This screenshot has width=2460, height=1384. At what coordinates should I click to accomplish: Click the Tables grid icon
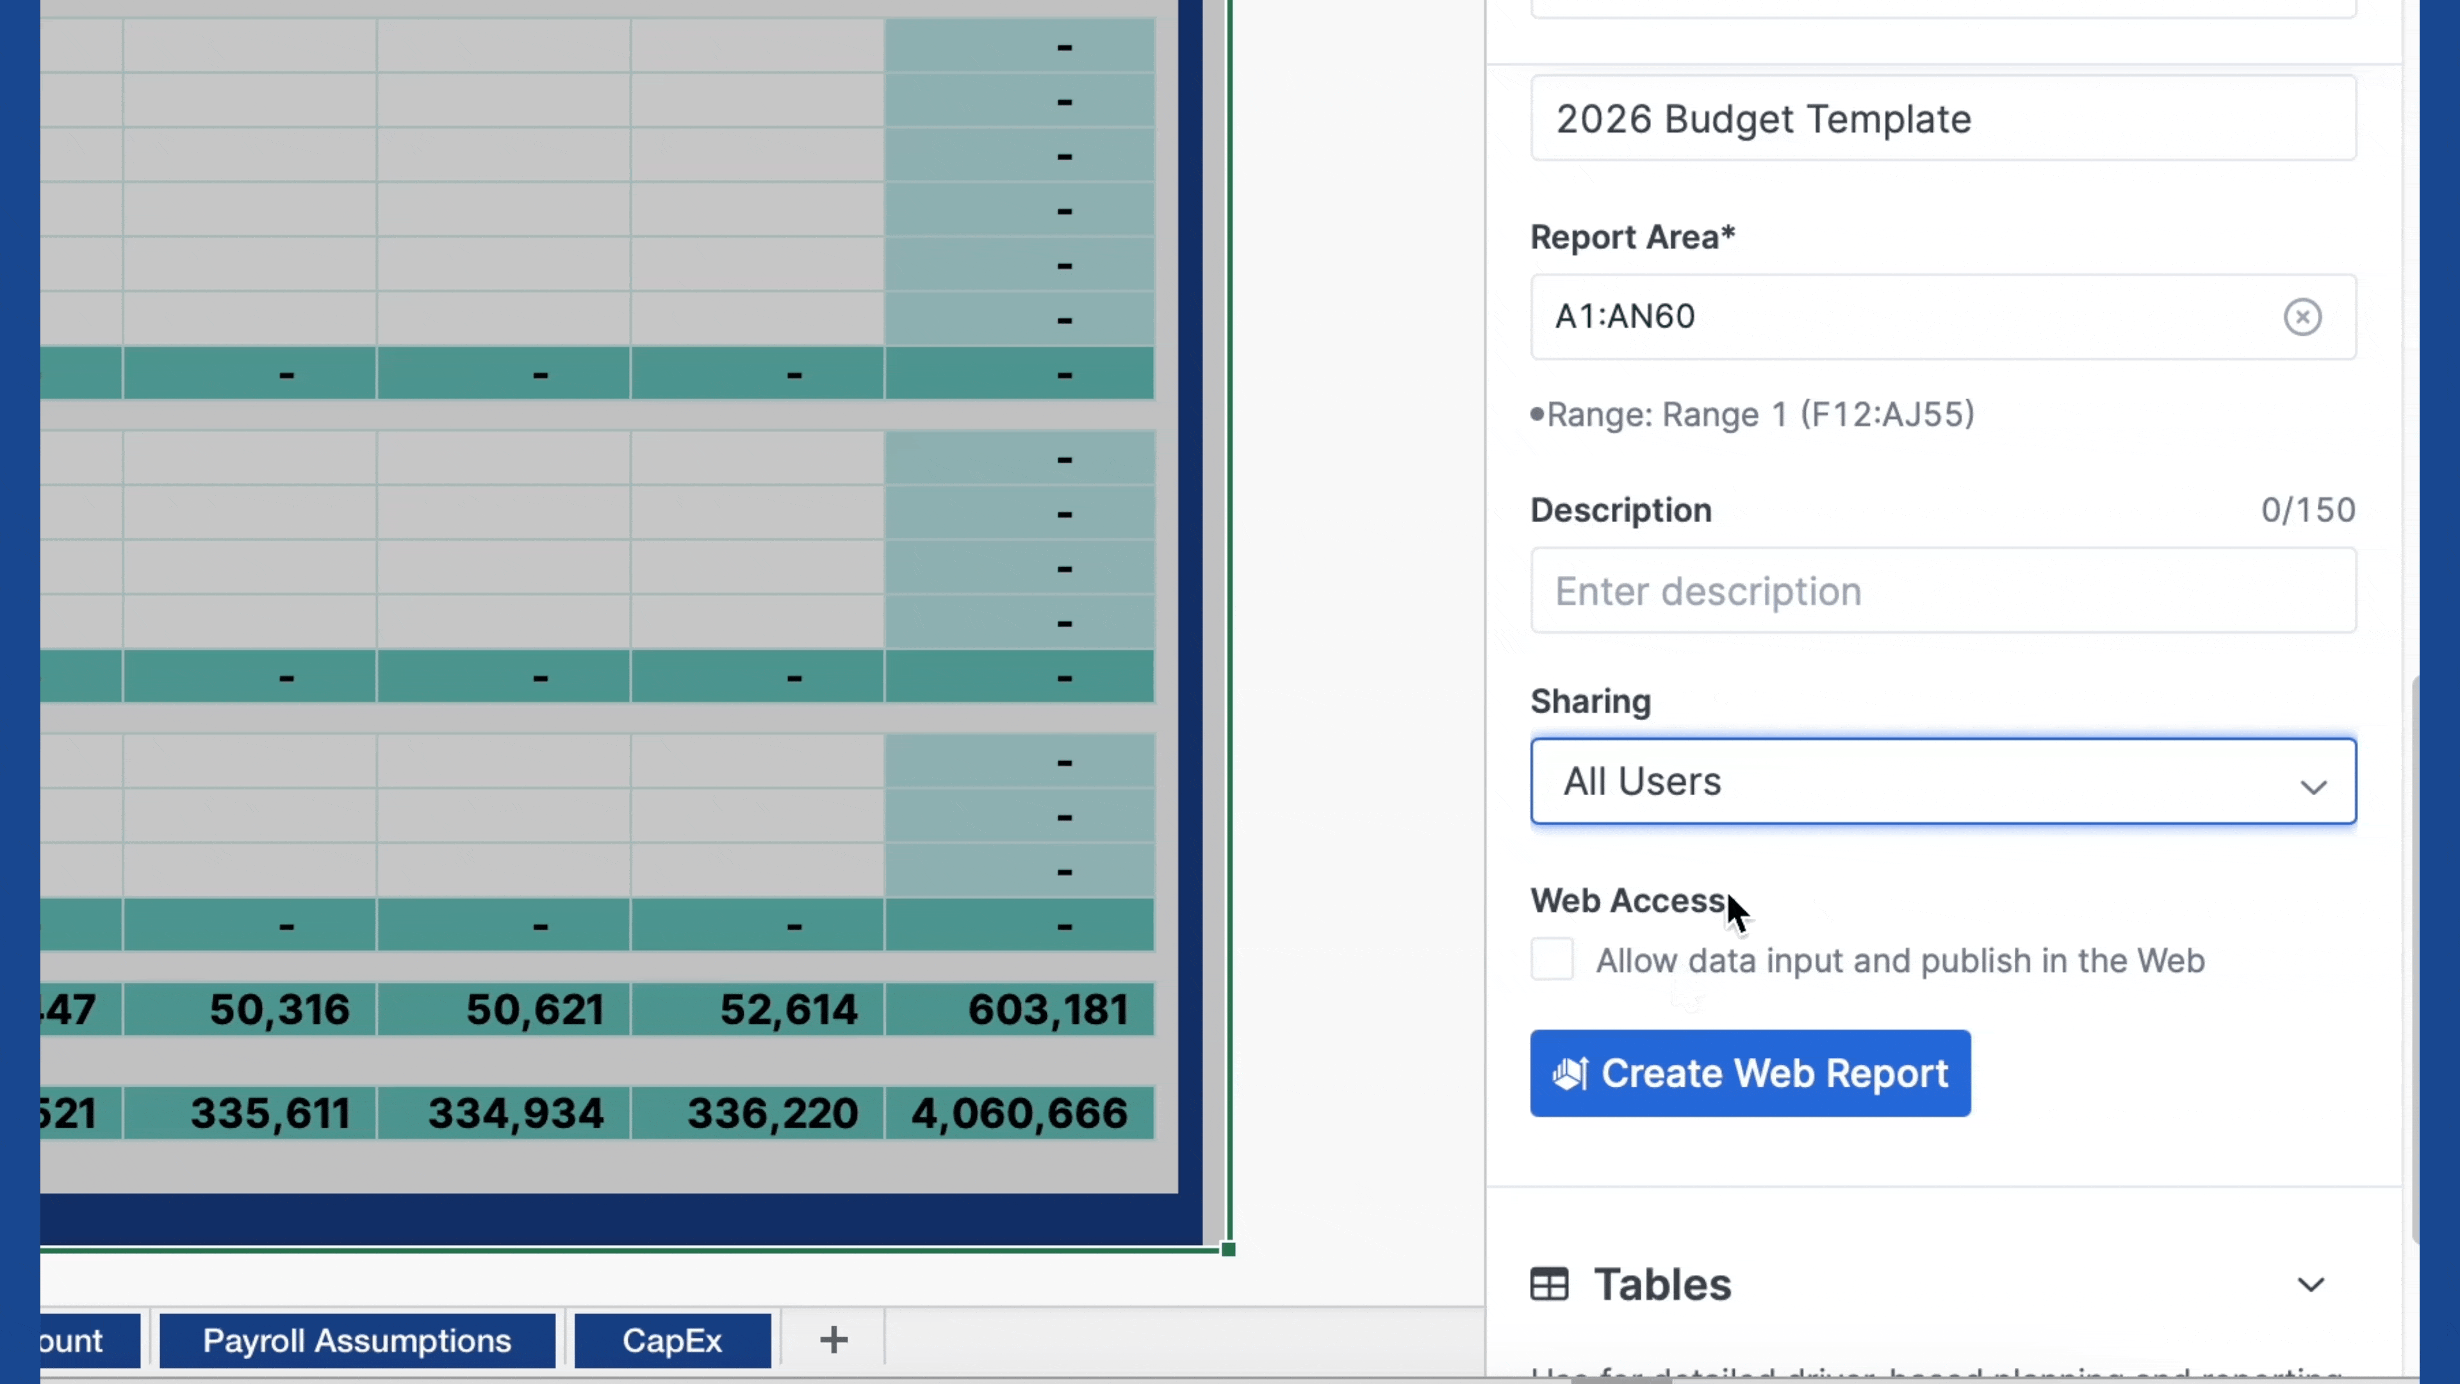tap(1549, 1283)
